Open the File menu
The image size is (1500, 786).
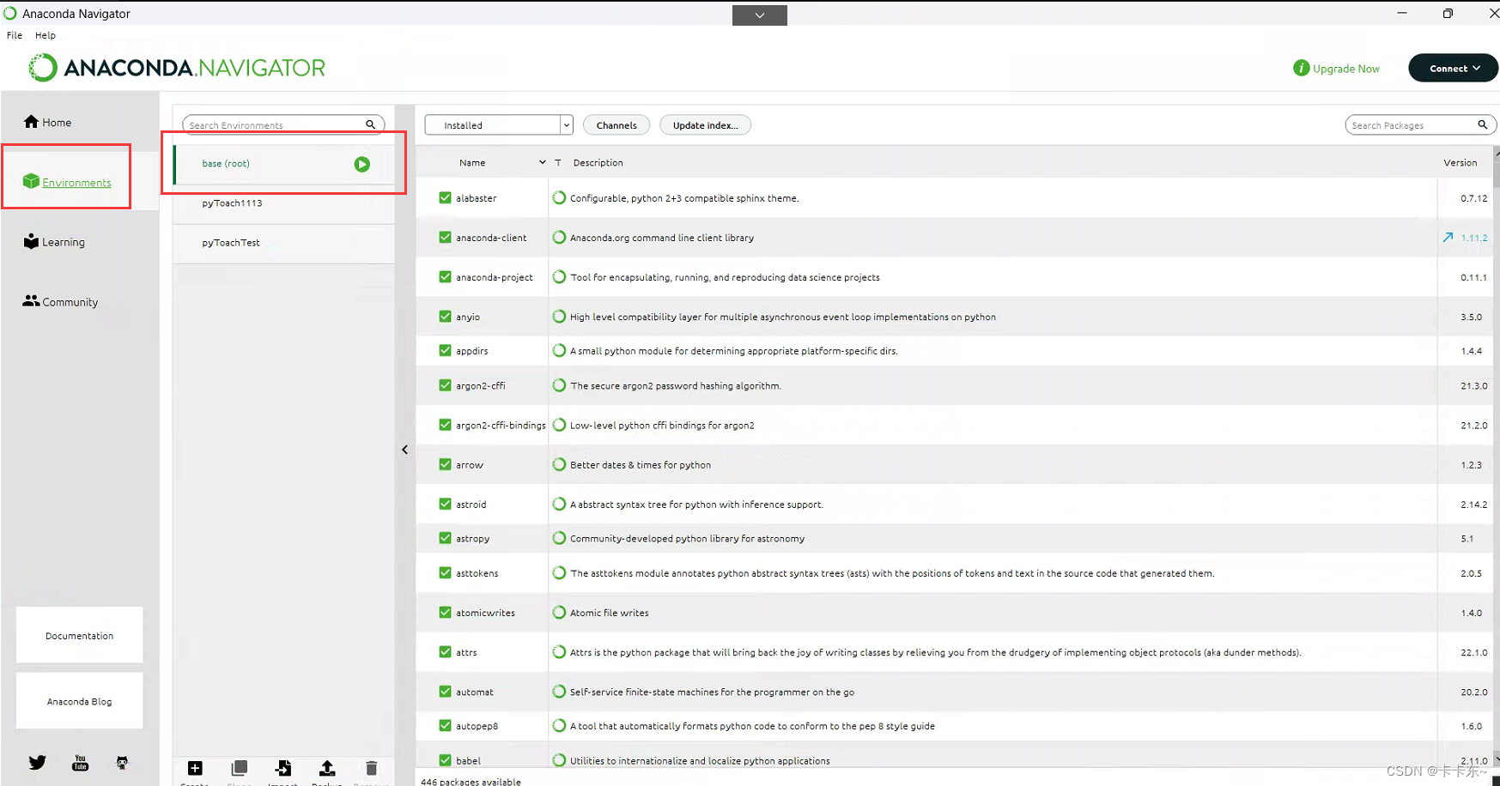tap(15, 35)
